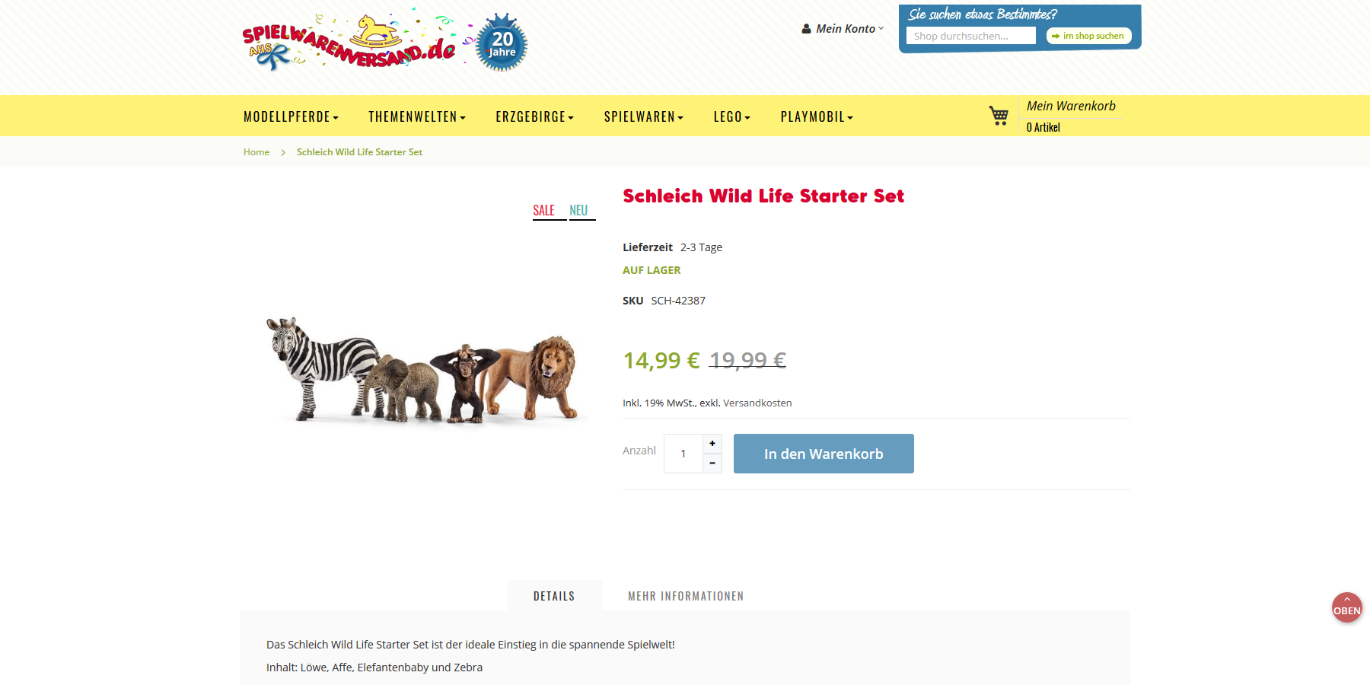Click the shop search input field
This screenshot has width=1370, height=685.
pos(971,36)
